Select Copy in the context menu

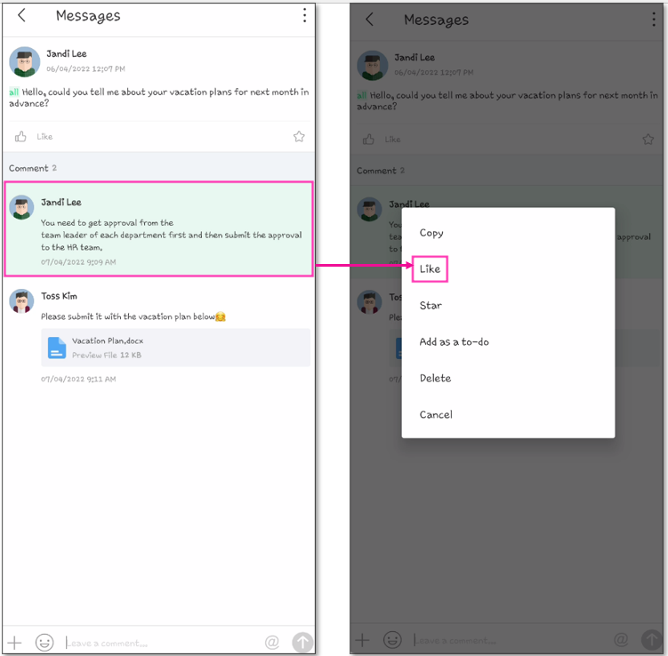click(x=431, y=233)
